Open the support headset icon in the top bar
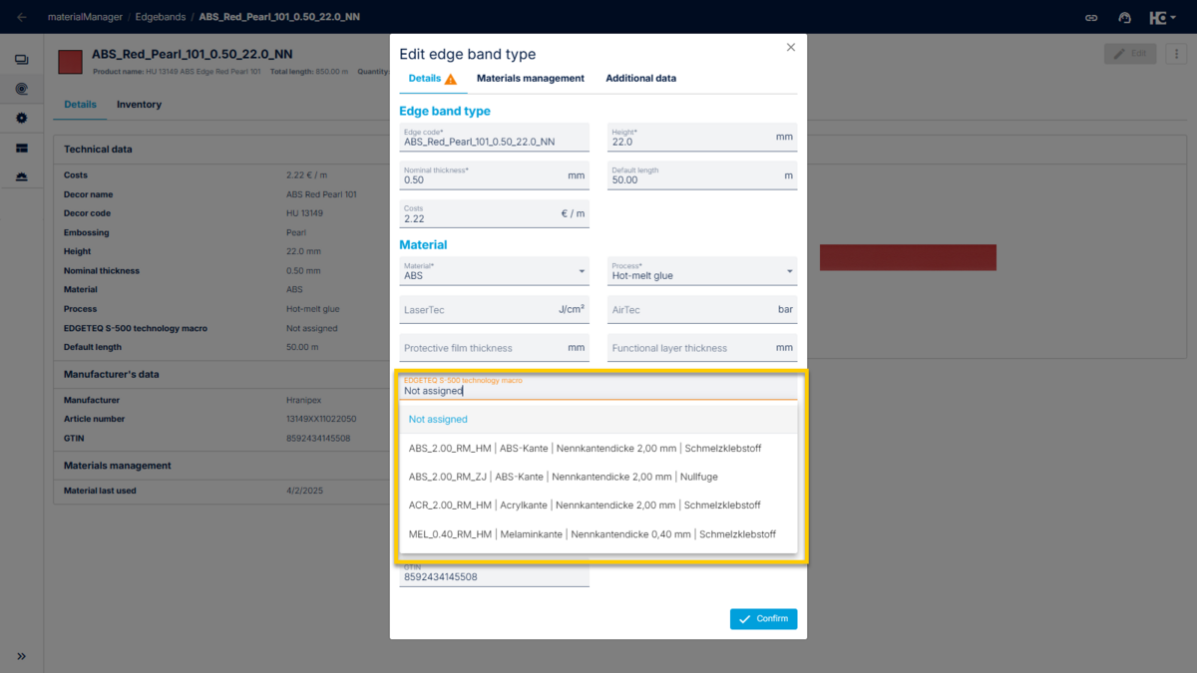 pyautogui.click(x=1123, y=17)
